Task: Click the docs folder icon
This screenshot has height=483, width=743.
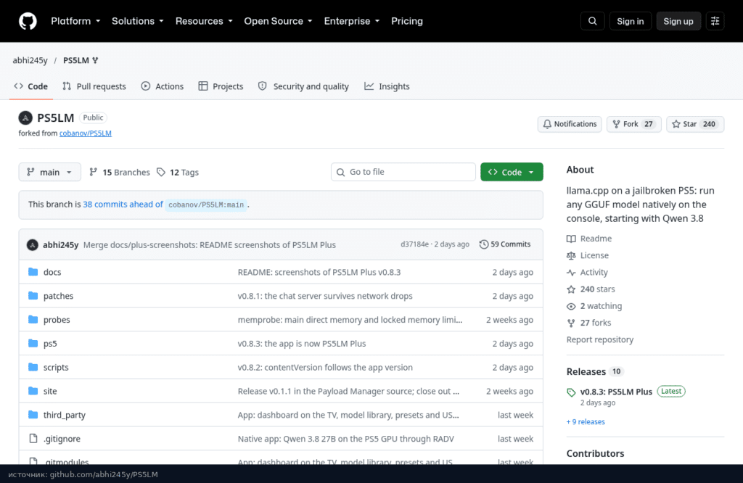Action: pos(33,272)
